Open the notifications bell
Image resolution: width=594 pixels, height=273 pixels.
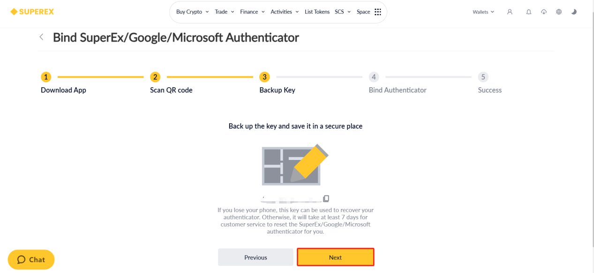(x=529, y=12)
